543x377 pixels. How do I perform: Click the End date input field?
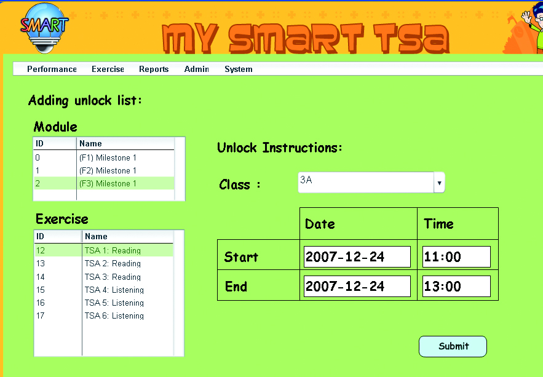[x=357, y=287]
